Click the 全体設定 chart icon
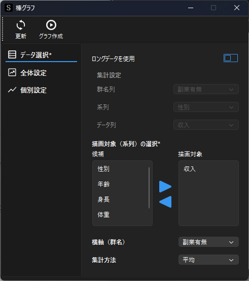This screenshot has height=281, width=249. click(12, 73)
